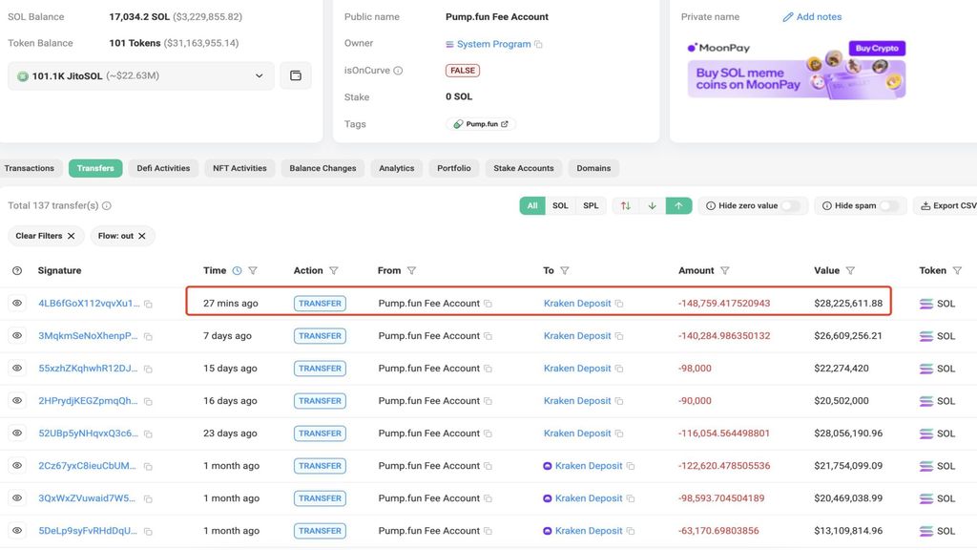Copy signature 2HPrydjKEGZpmqQh
This screenshot has height=550, width=977.
pos(148,401)
